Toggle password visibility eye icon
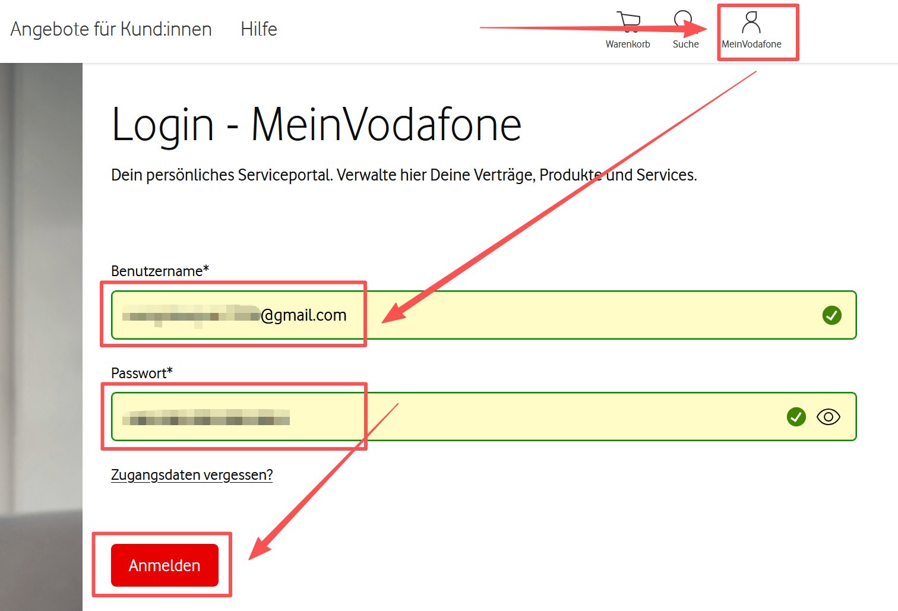898x611 pixels. [829, 417]
